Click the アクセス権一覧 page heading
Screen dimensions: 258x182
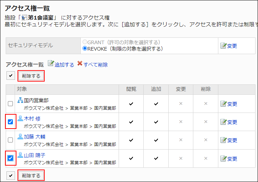[x=27, y=8]
